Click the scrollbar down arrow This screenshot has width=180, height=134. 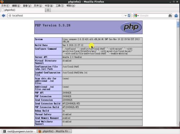coord(178,125)
